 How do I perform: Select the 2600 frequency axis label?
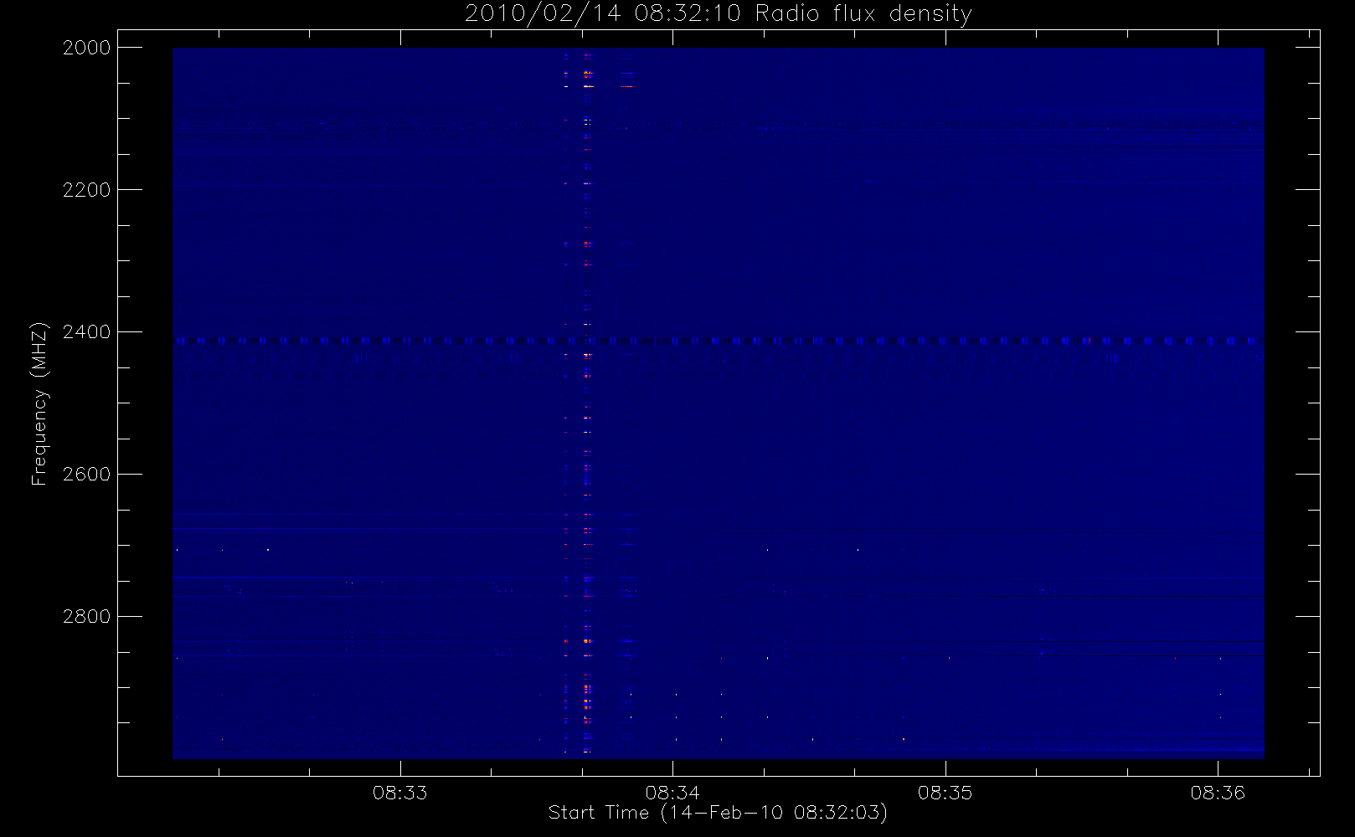87,475
